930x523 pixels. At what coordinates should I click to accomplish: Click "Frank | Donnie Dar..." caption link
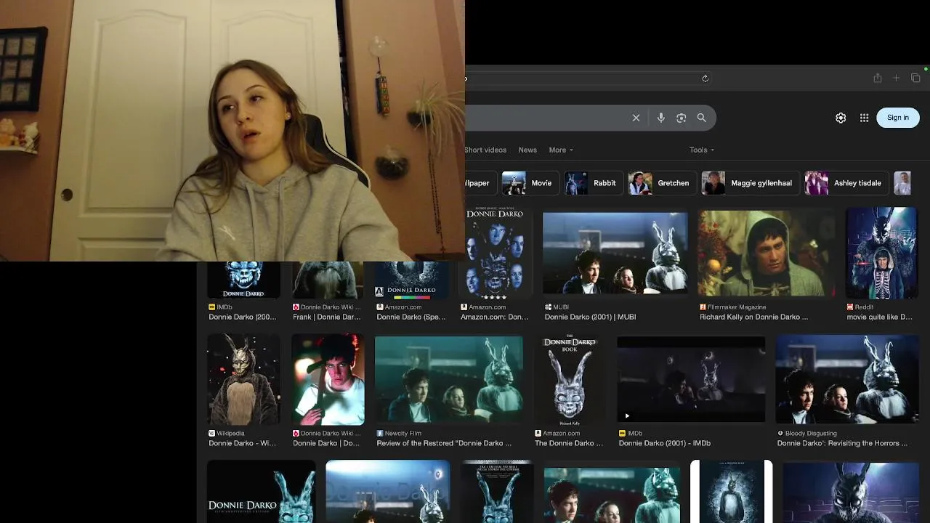coord(326,317)
